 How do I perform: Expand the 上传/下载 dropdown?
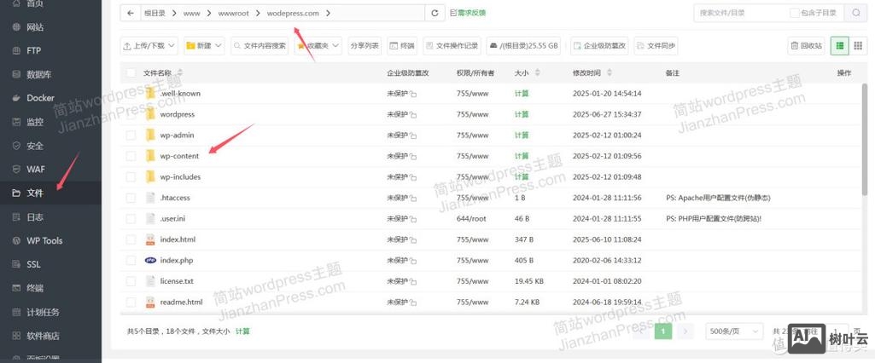point(149,45)
